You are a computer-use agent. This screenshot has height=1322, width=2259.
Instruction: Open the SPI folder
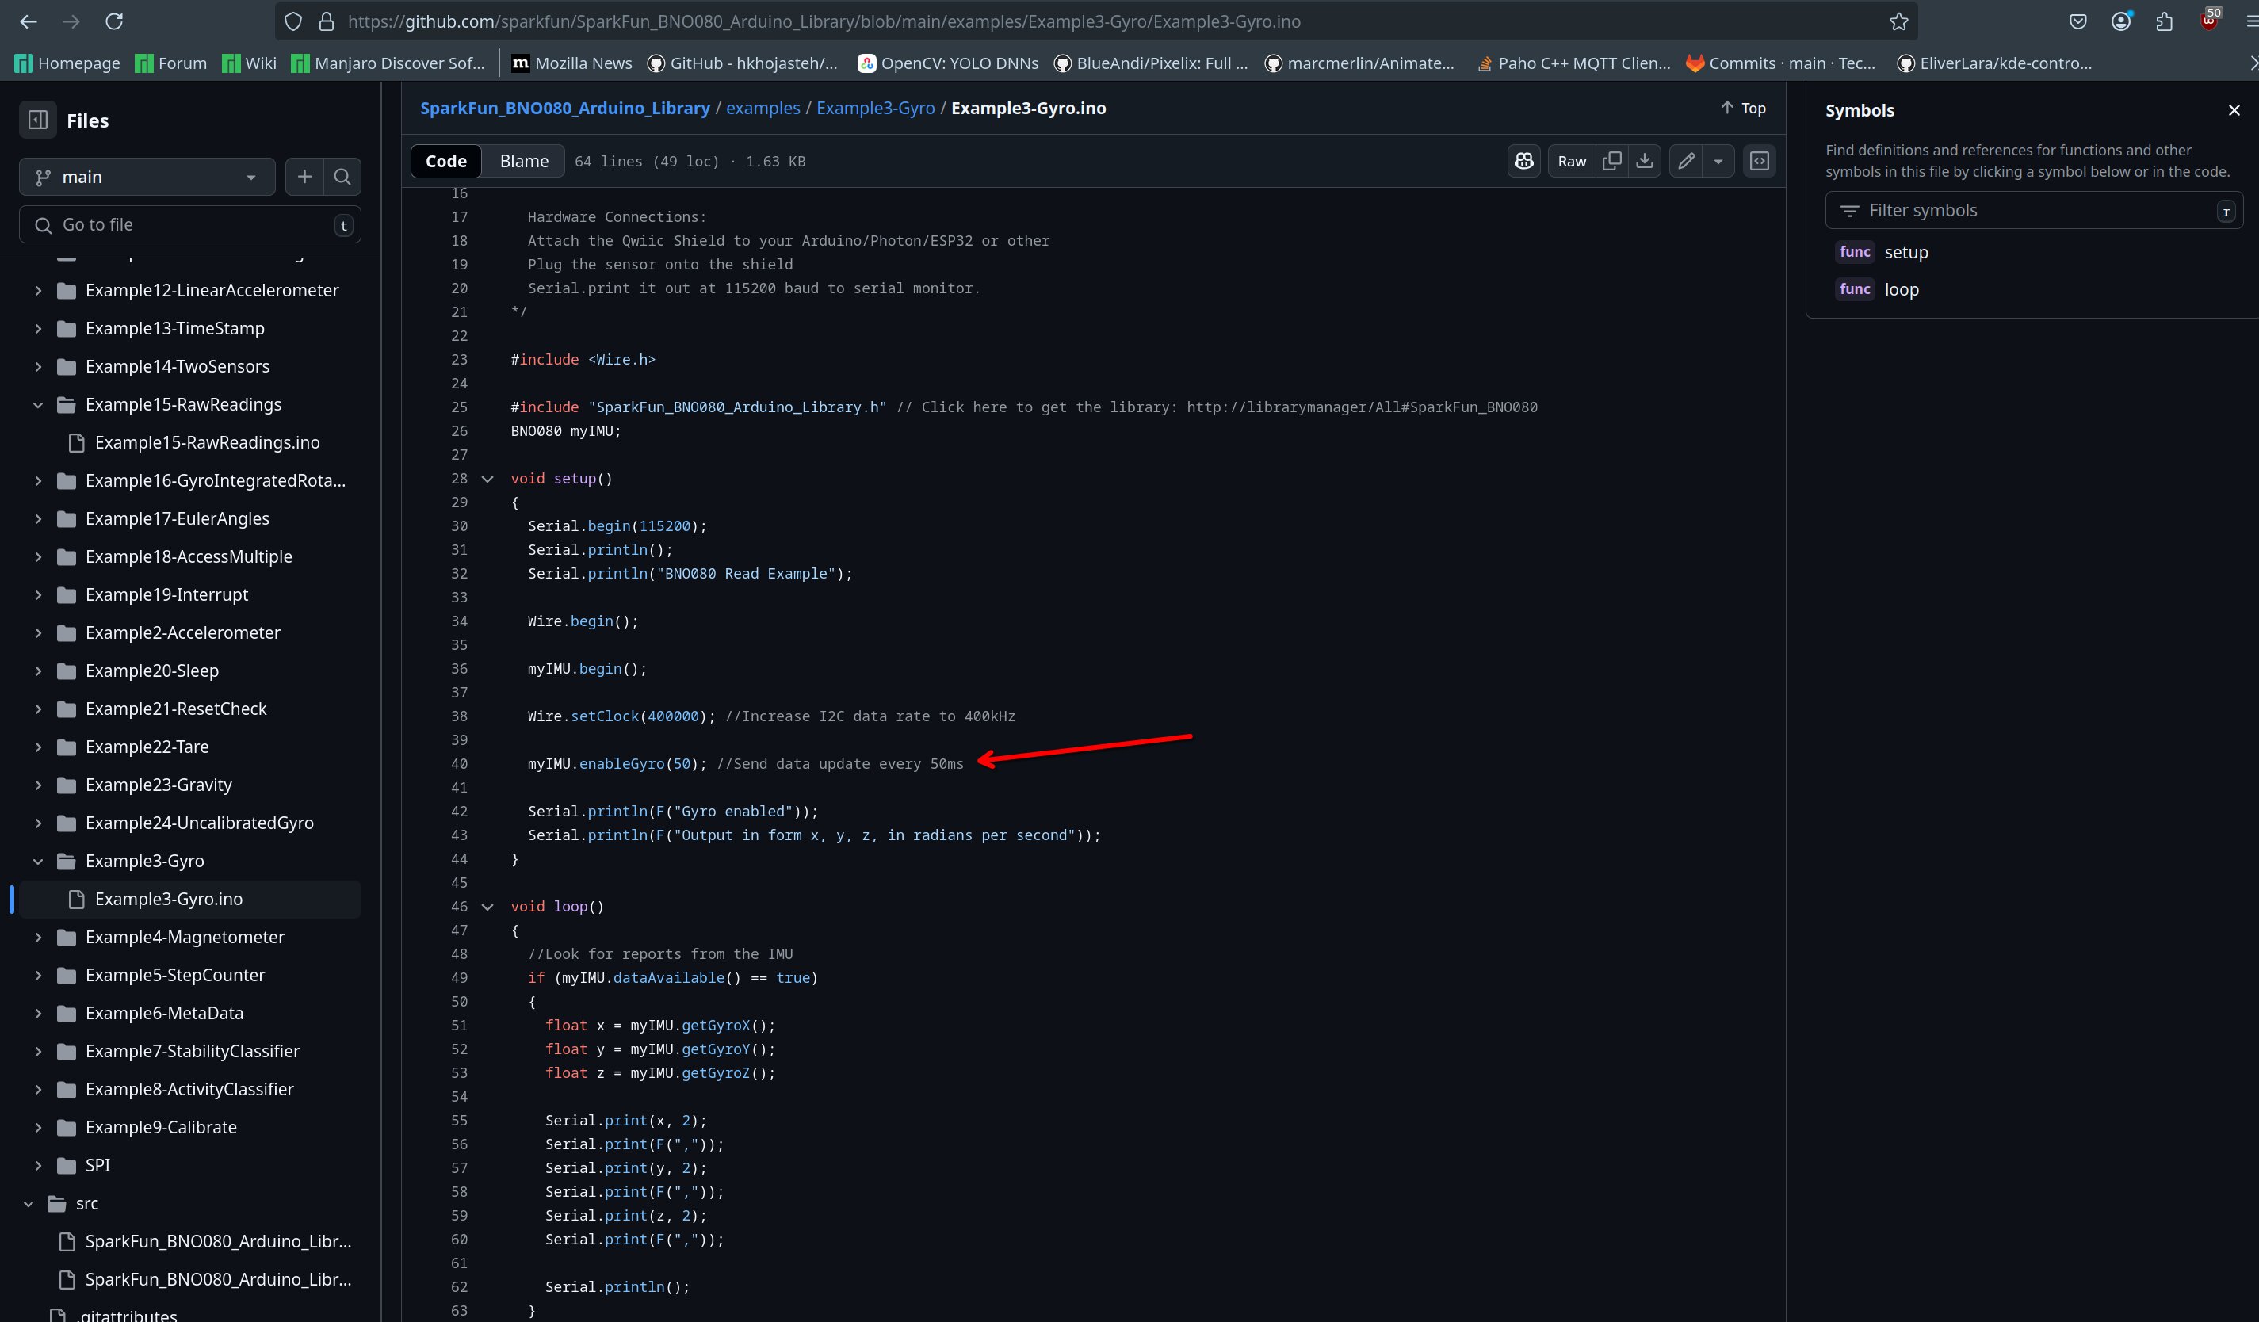(x=97, y=1165)
